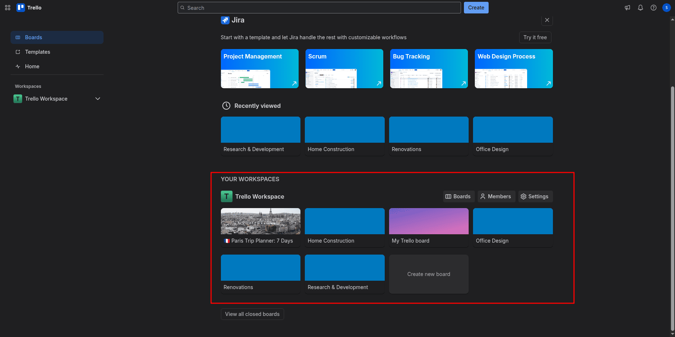The height and width of the screenshot is (337, 675).
Task: Open the app switcher grid icon
Action: click(8, 8)
